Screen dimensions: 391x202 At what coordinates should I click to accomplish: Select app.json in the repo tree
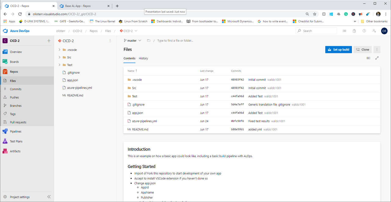tap(72, 80)
